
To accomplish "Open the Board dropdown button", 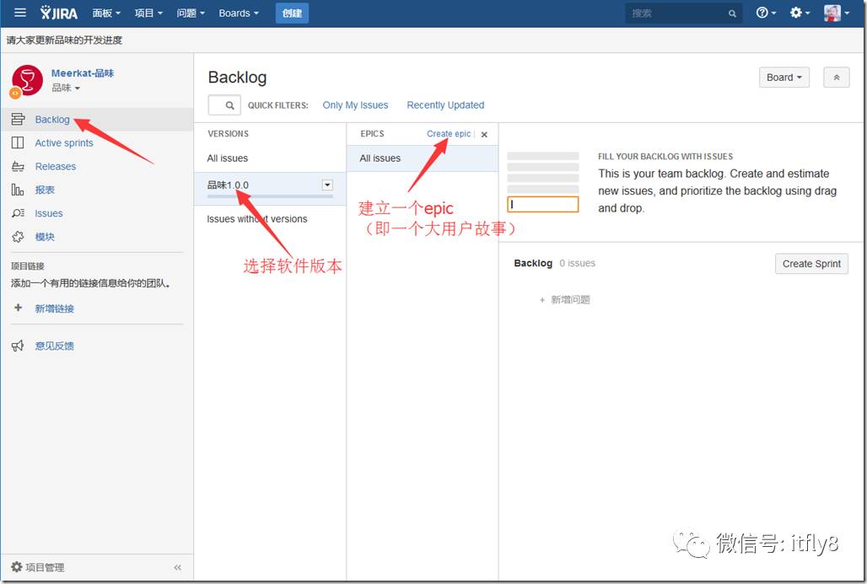I will [784, 78].
